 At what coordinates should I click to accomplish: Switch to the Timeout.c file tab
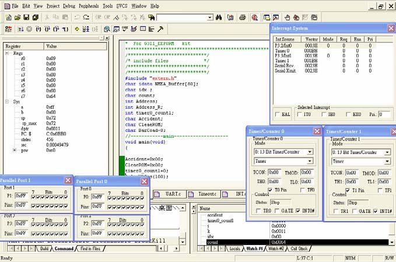[x=204, y=194]
